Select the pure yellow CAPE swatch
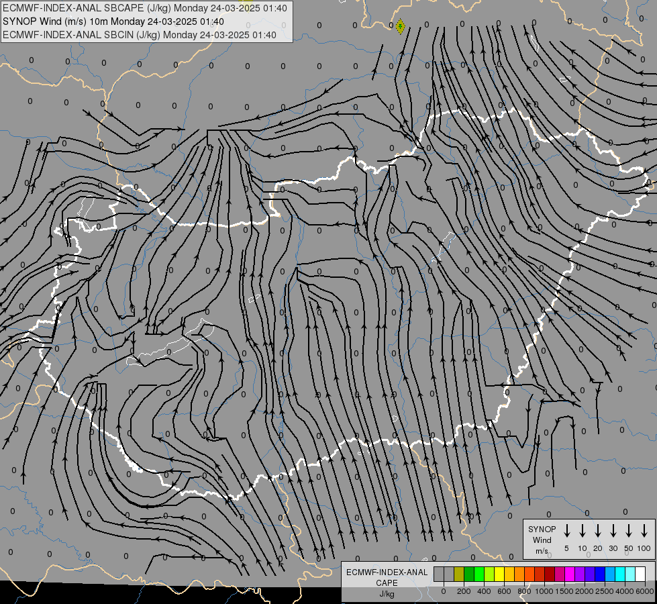The width and height of the screenshot is (657, 604). [499, 574]
